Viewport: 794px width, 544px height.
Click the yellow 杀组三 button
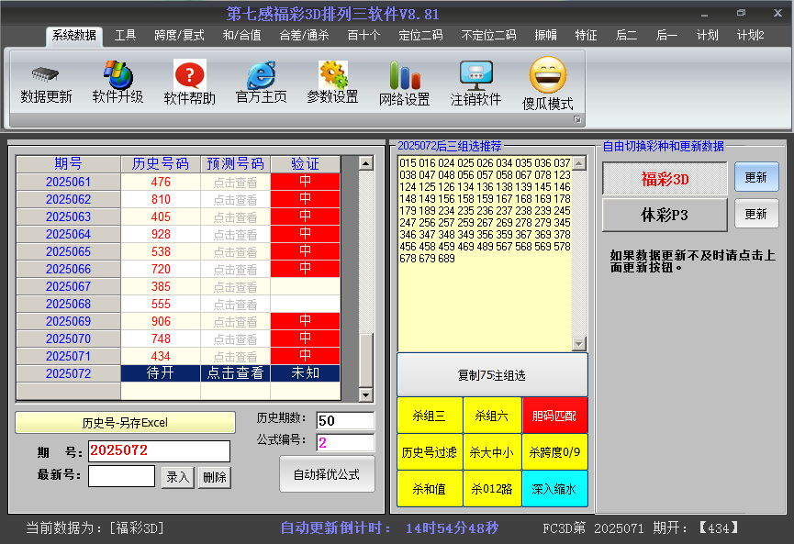pos(430,416)
